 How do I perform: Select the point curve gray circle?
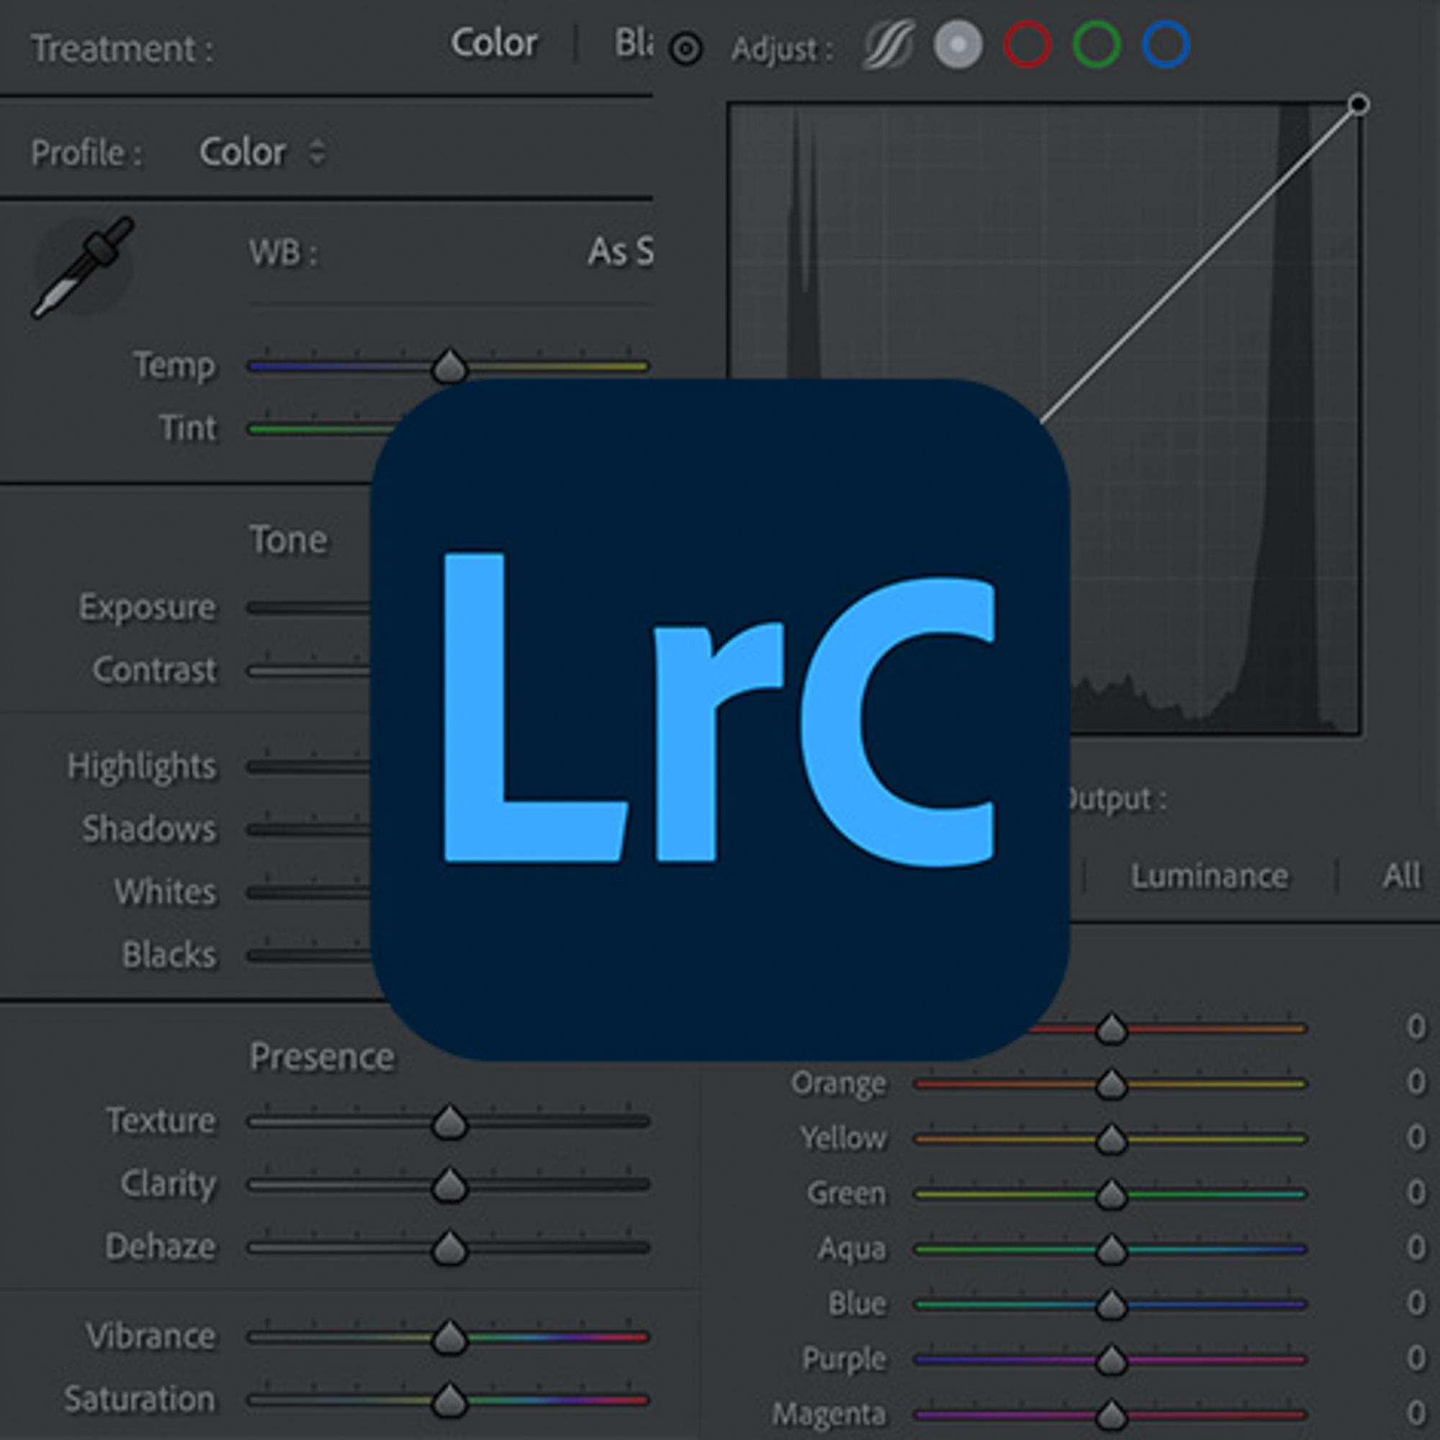point(958,45)
